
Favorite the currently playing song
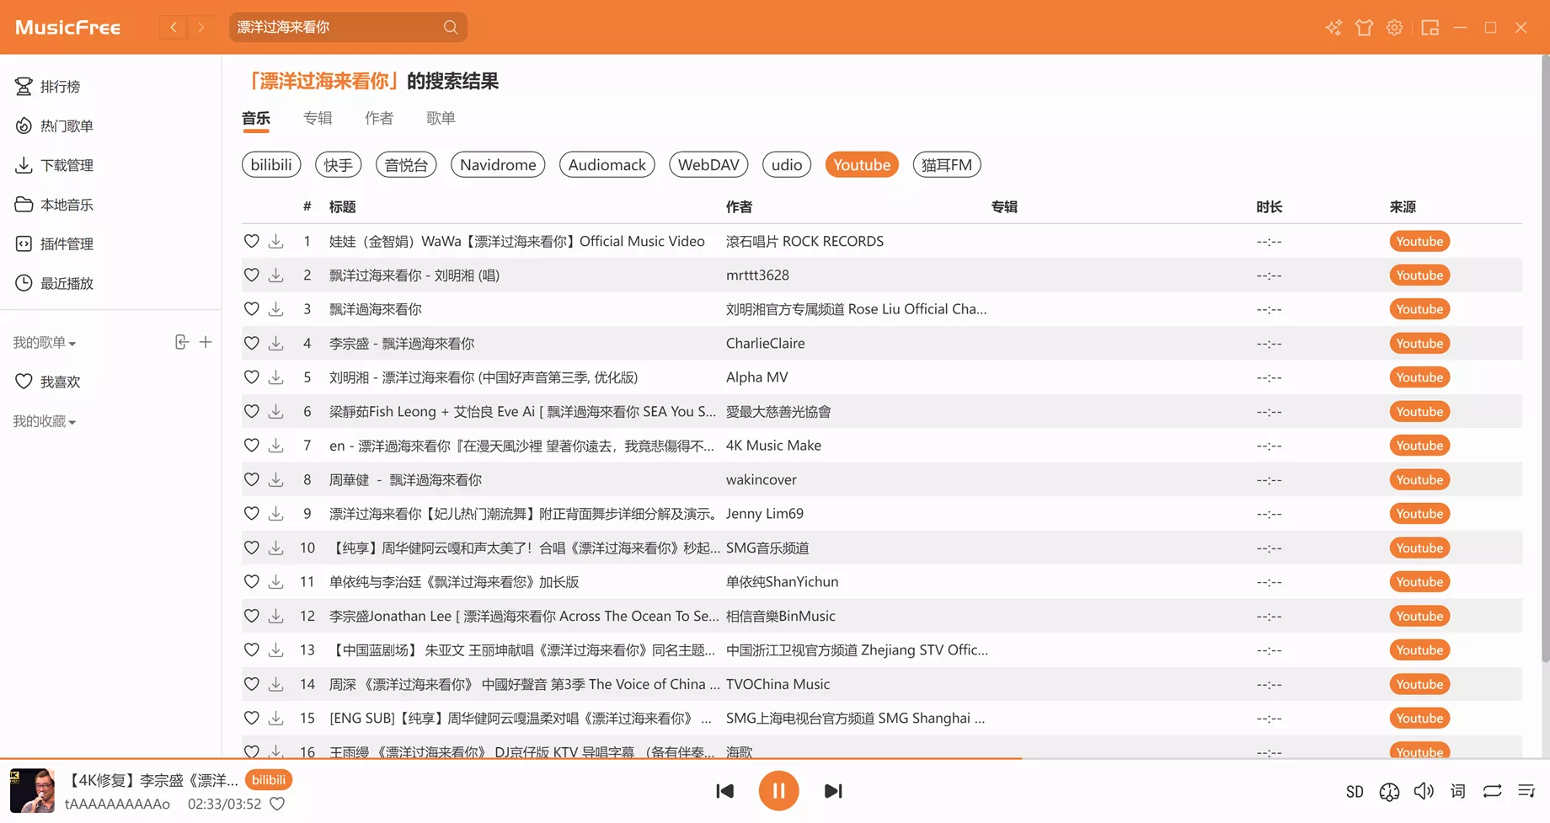pos(278,804)
